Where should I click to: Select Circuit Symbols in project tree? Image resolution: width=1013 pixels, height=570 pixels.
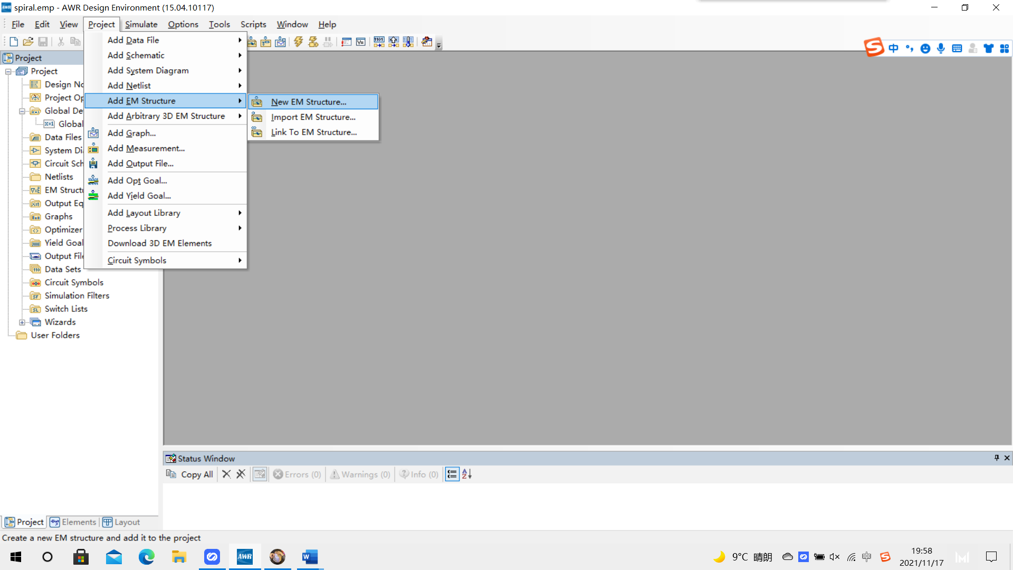(x=74, y=282)
